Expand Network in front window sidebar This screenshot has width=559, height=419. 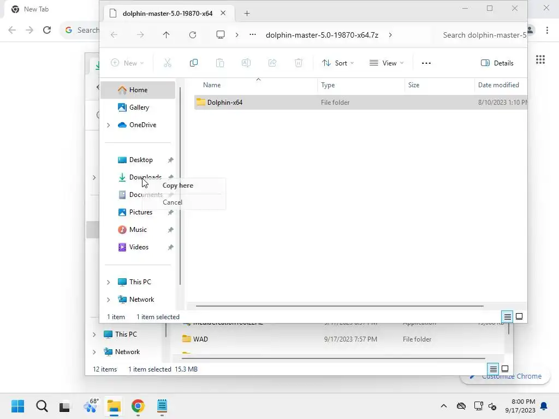(109, 300)
